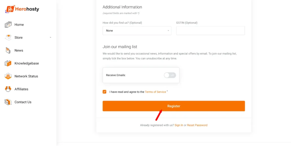The image size is (291, 146).
Task: Click the Home sidebar icon
Action: click(x=8, y=25)
